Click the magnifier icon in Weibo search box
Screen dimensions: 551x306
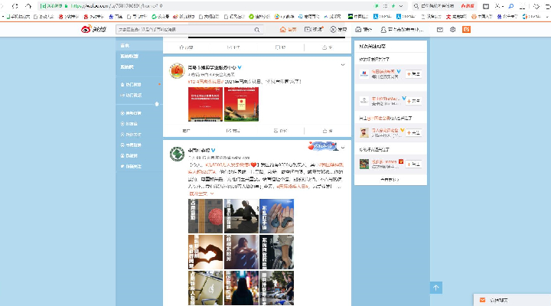point(257,30)
